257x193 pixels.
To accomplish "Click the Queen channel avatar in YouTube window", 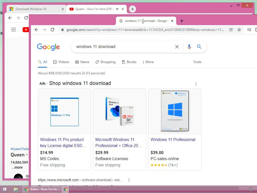I will (x=18, y=176).
